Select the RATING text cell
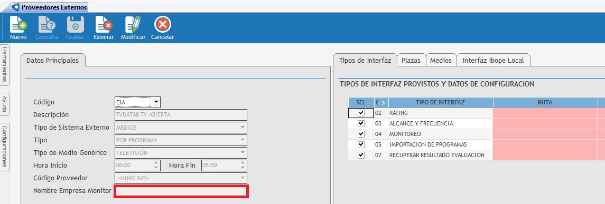 pos(440,113)
